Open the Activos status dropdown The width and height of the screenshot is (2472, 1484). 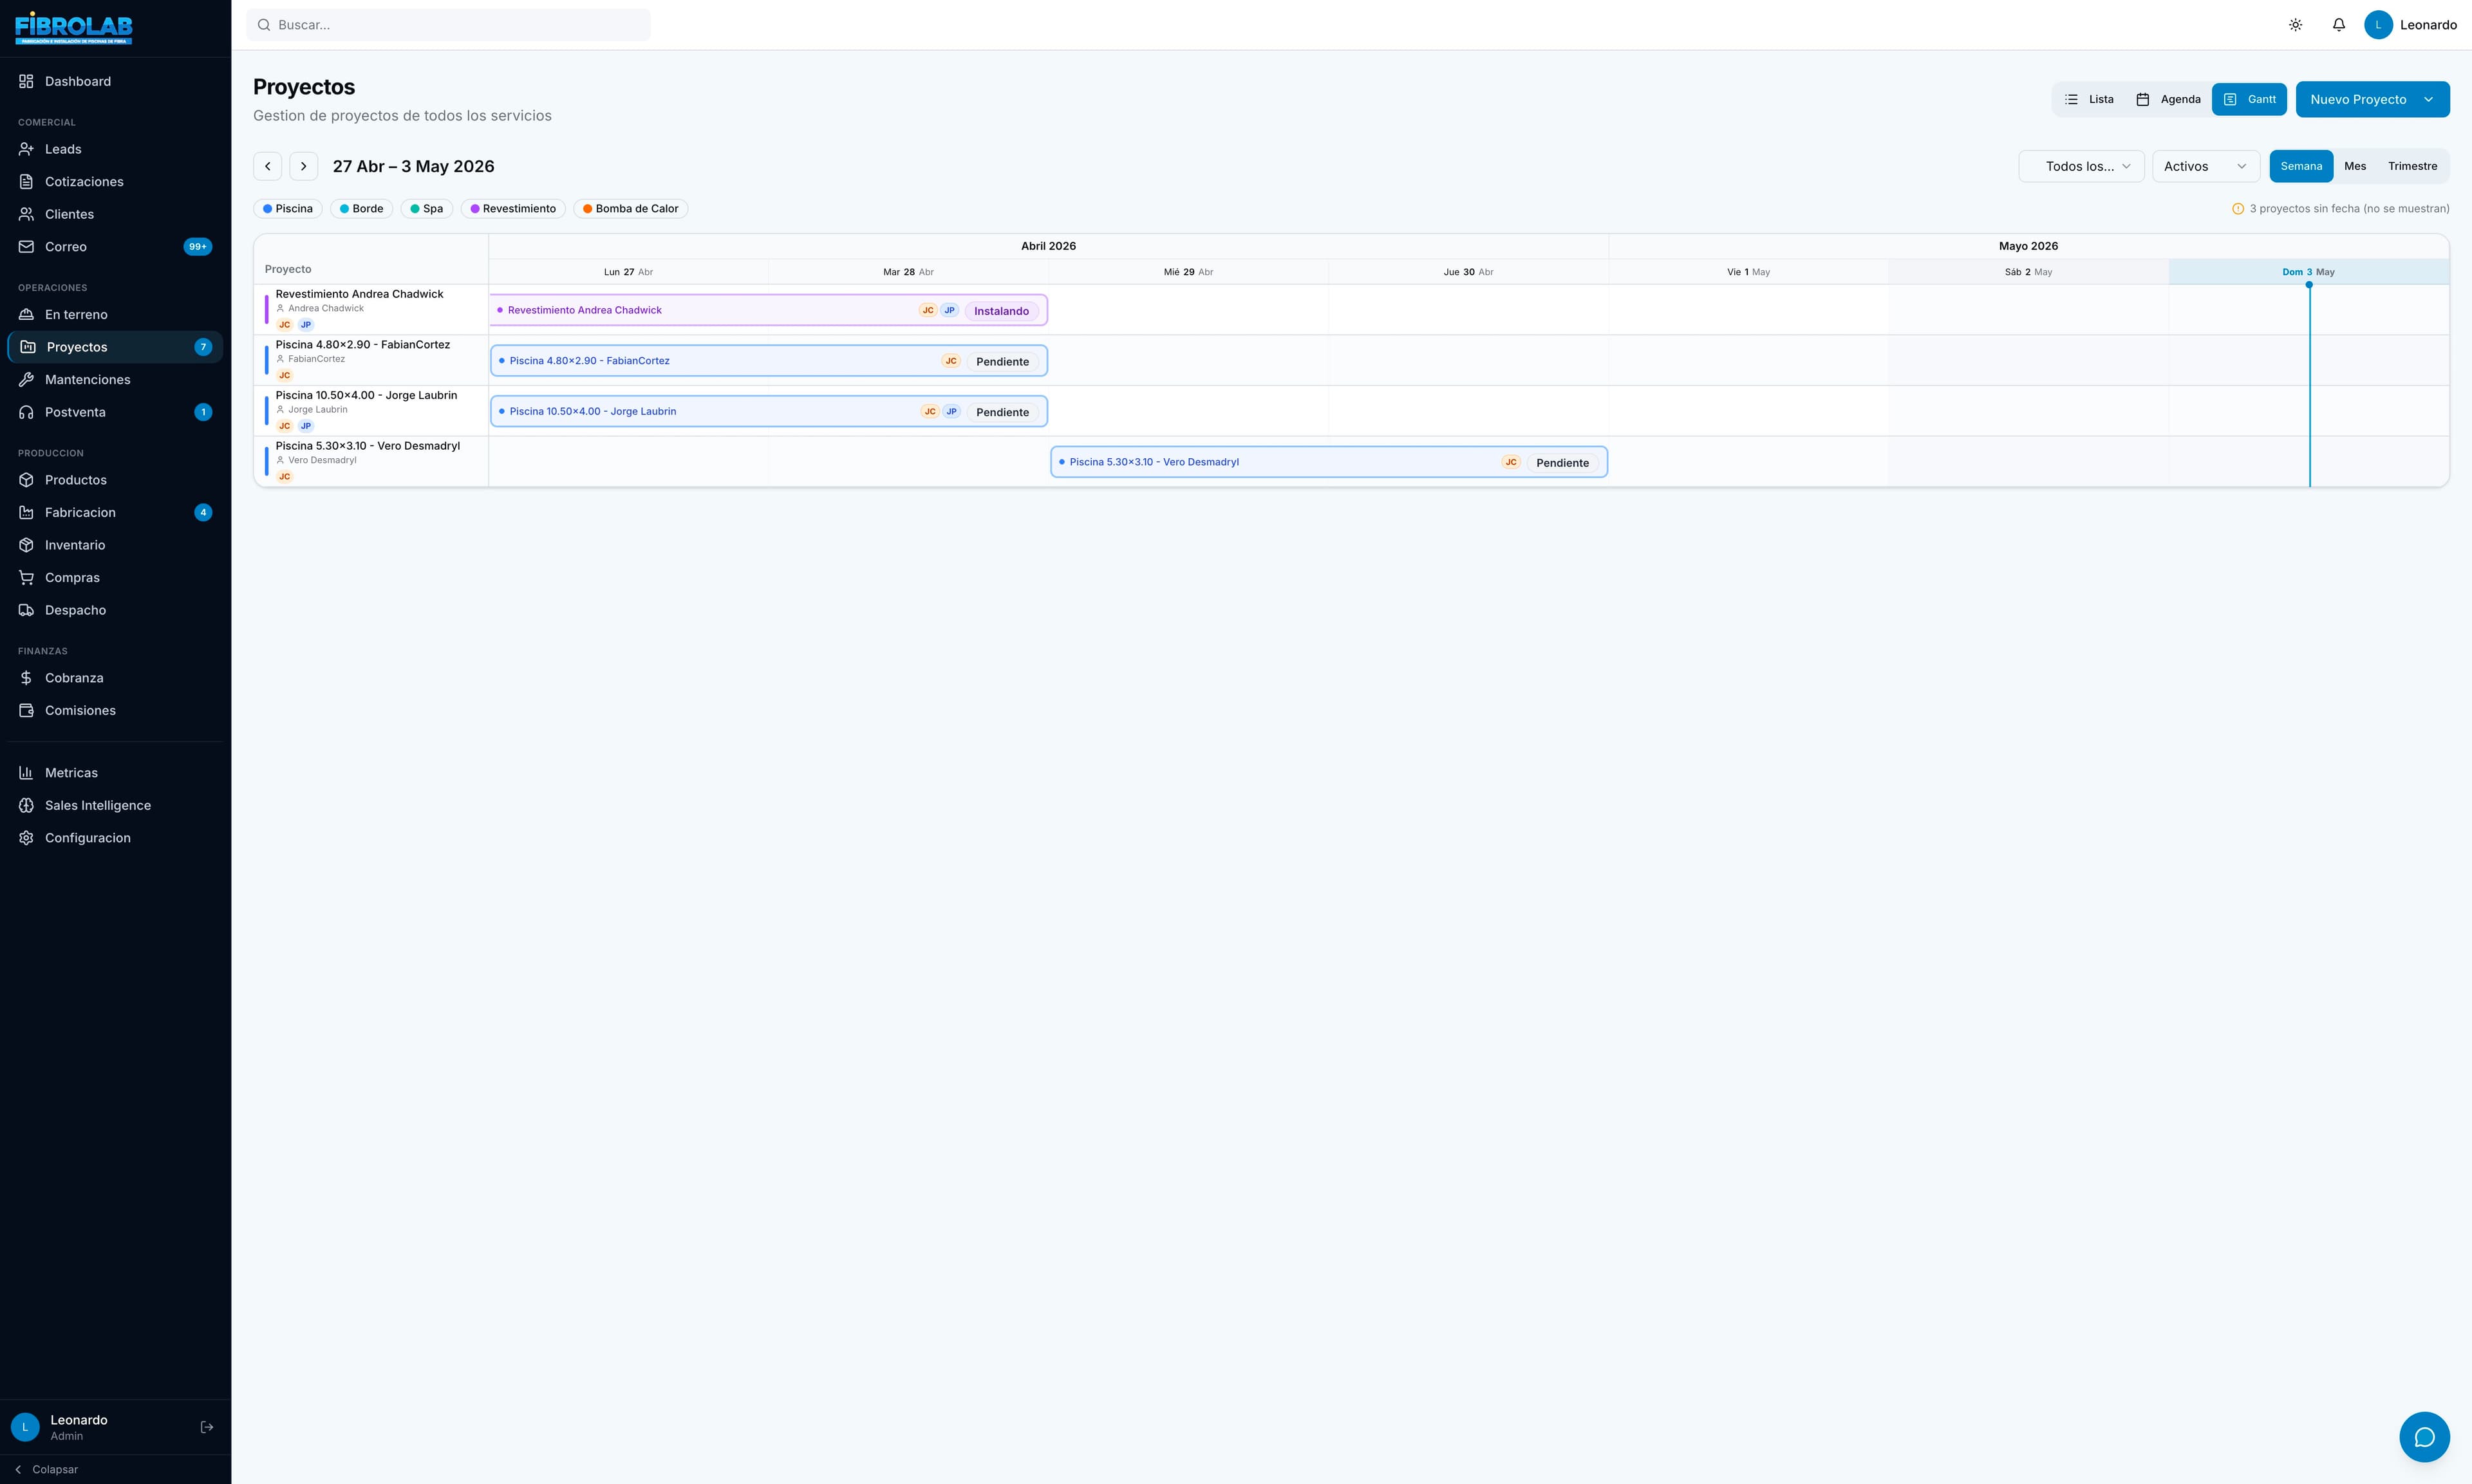(x=2205, y=166)
